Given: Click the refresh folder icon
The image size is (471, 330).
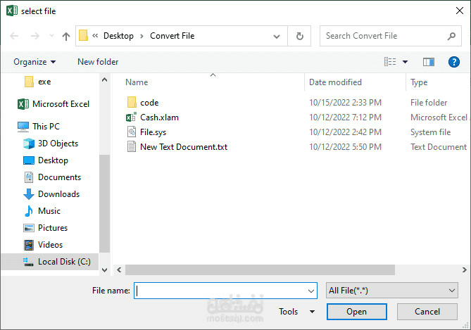Looking at the screenshot, I should tap(299, 36).
